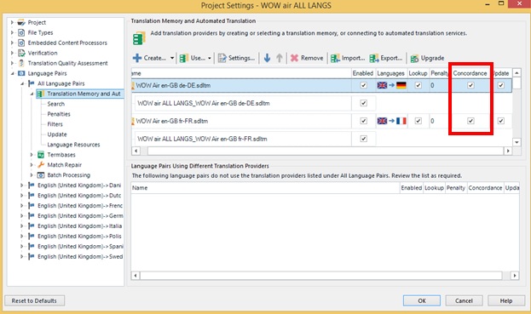The width and height of the screenshot is (531, 314).
Task: Toggle Enabled for WOW air ALL LANGS fr-FR sub-row
Action: [363, 139]
